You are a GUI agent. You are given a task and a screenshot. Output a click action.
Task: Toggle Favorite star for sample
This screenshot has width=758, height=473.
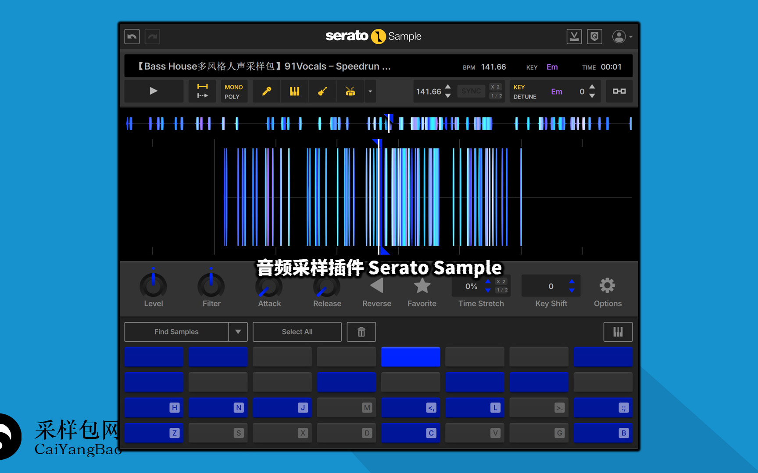pyautogui.click(x=422, y=286)
